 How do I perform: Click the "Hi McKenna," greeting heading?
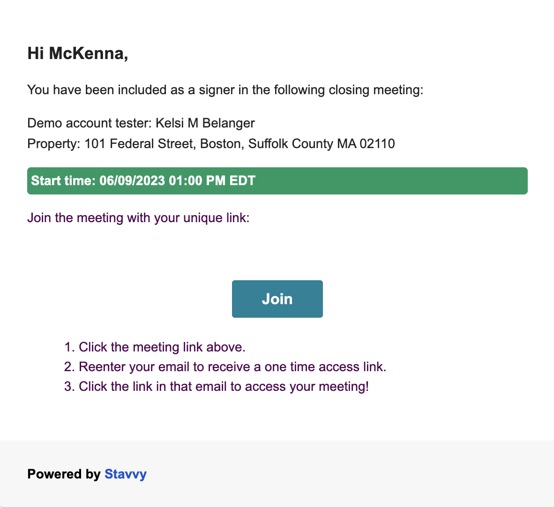78,54
